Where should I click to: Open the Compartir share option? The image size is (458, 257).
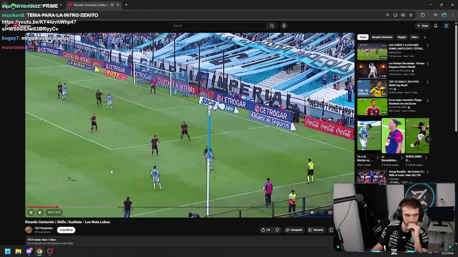click(294, 230)
